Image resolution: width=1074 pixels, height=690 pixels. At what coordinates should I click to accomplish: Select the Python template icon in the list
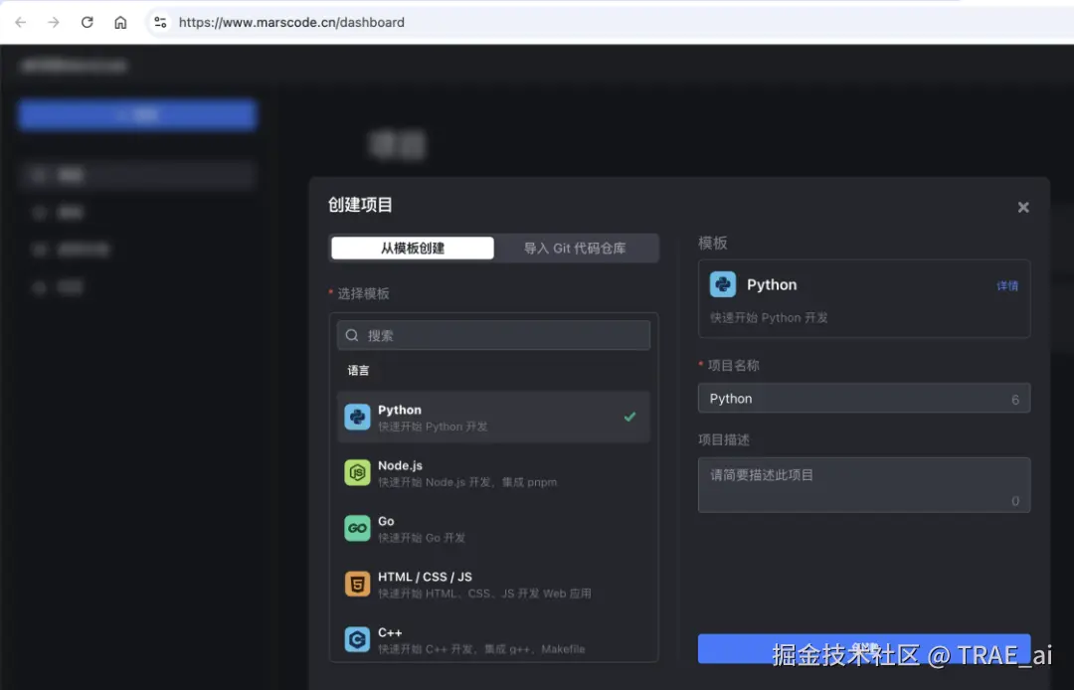pyautogui.click(x=358, y=417)
